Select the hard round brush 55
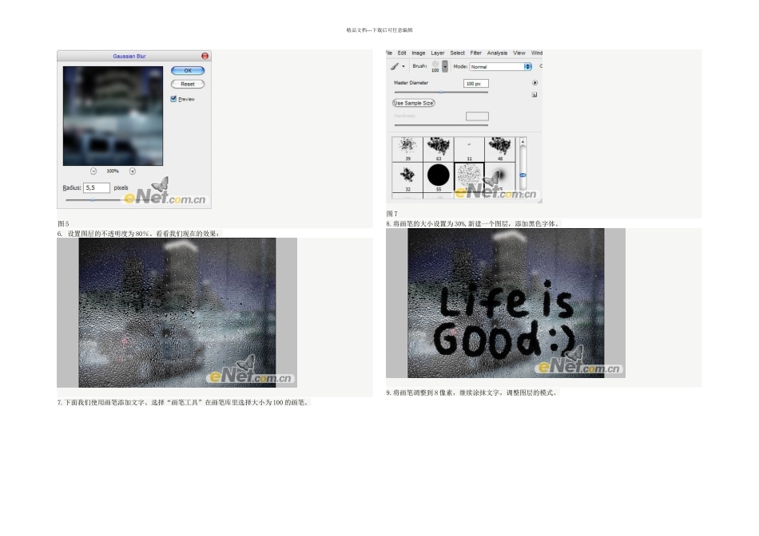 click(439, 177)
